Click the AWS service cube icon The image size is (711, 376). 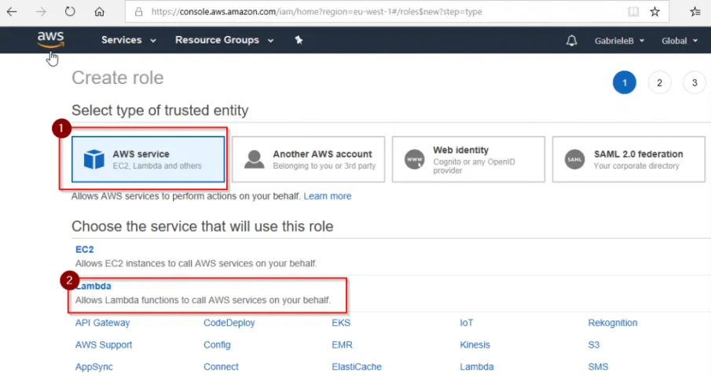[93, 159]
